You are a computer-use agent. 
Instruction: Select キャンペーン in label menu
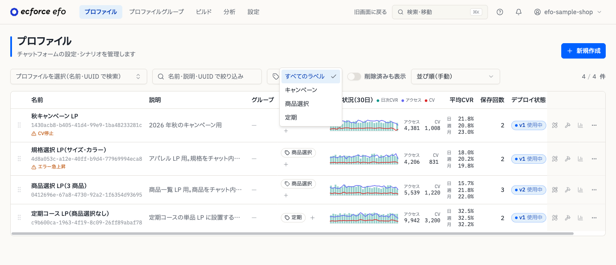click(311, 90)
